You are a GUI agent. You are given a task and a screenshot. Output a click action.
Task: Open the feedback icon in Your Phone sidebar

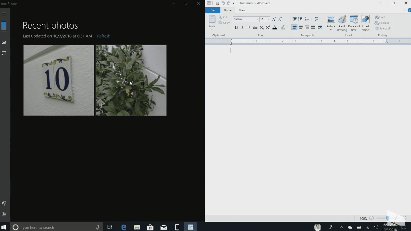tap(4, 203)
